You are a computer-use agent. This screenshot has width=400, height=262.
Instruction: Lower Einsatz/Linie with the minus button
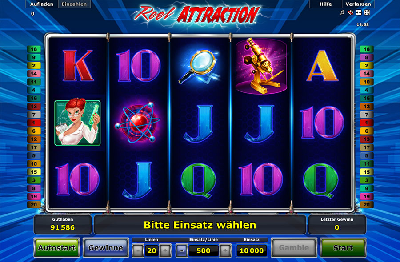pyautogui.click(x=182, y=251)
